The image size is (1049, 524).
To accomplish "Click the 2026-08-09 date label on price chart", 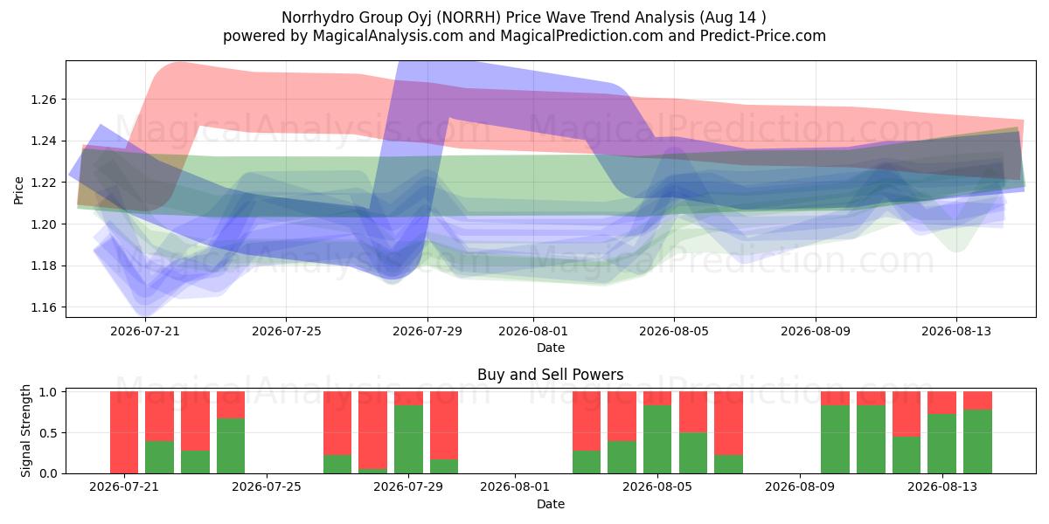I will point(816,331).
